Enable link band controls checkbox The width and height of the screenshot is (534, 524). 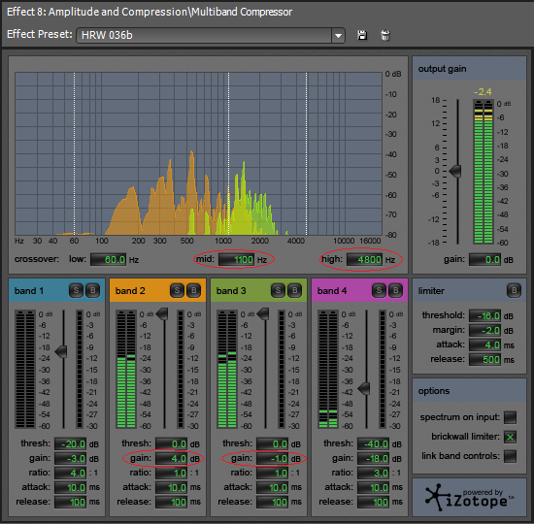pos(510,456)
